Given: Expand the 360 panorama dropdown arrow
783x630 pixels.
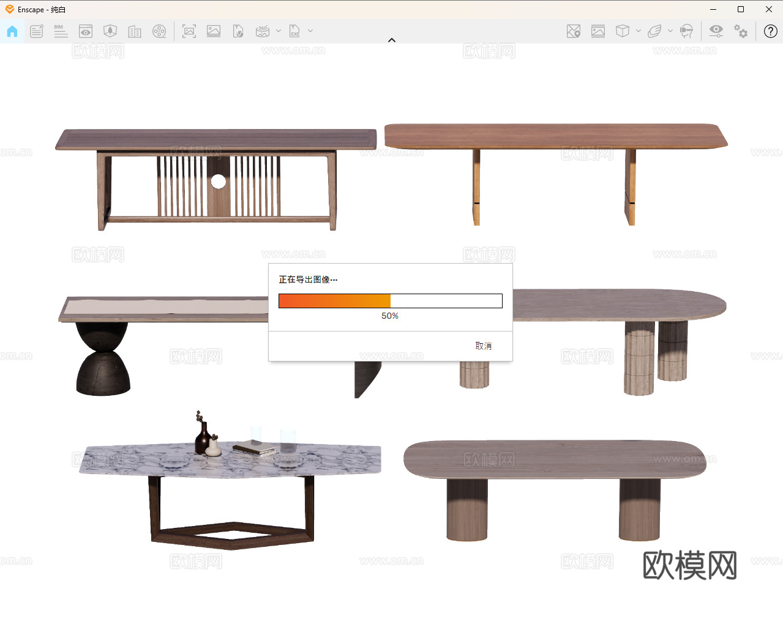Looking at the screenshot, I should coord(279,31).
